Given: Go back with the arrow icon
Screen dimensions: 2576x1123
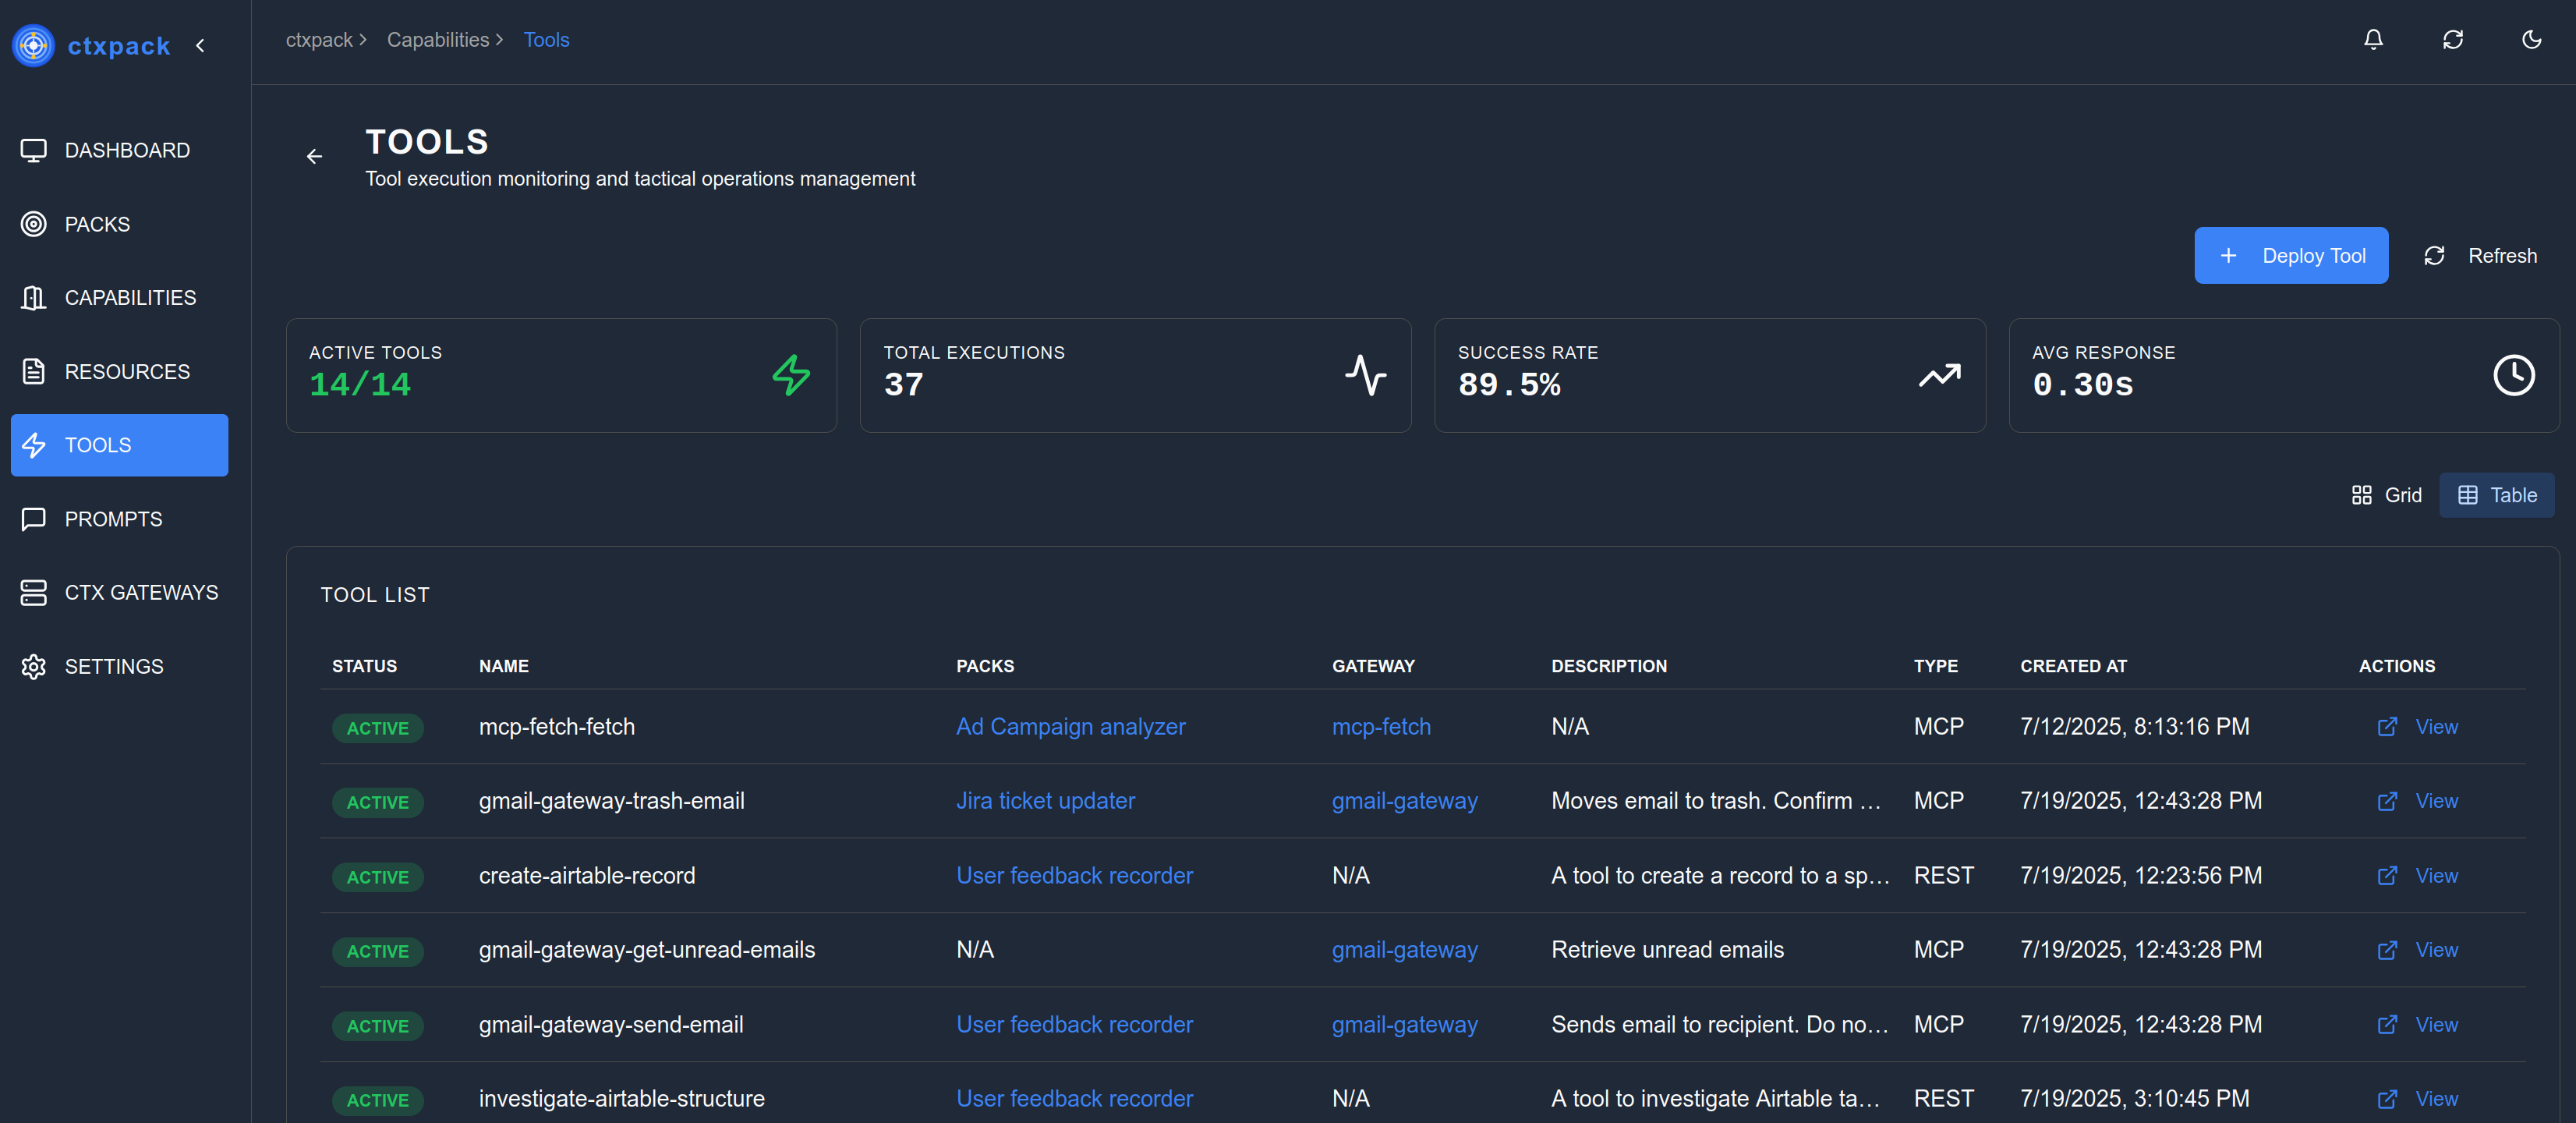Looking at the screenshot, I should [x=314, y=156].
